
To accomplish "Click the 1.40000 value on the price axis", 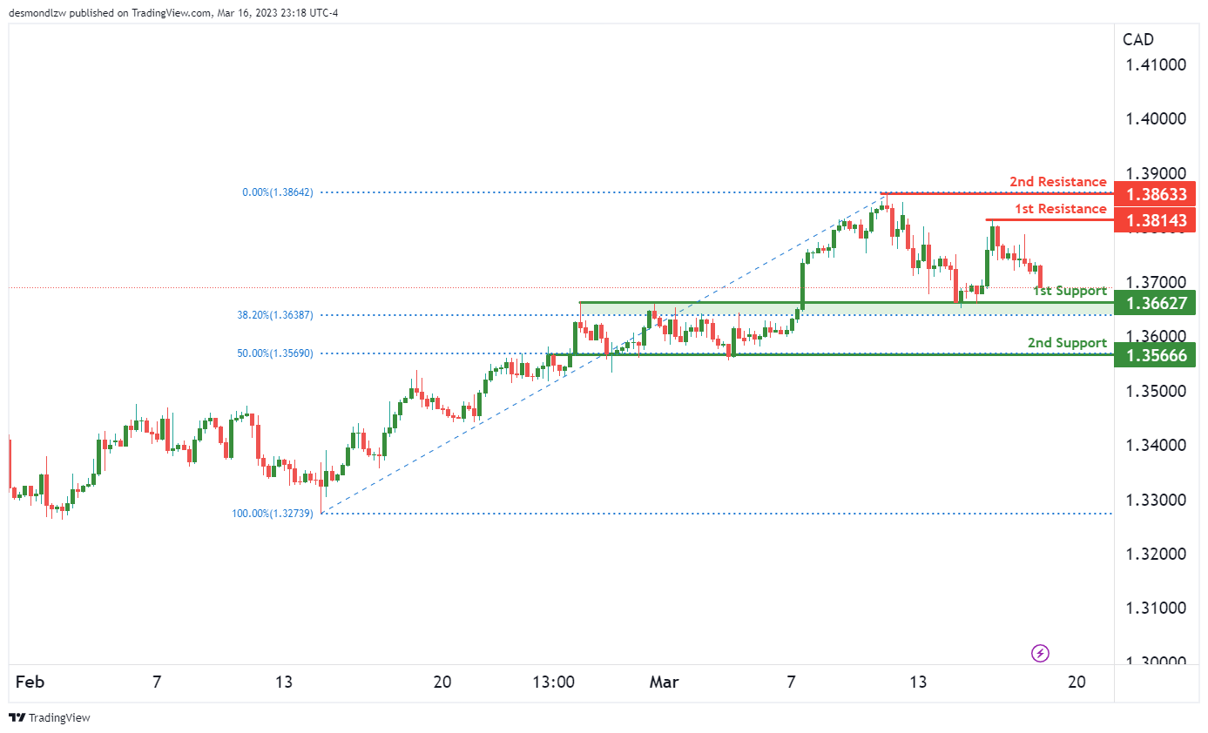I will [1154, 119].
